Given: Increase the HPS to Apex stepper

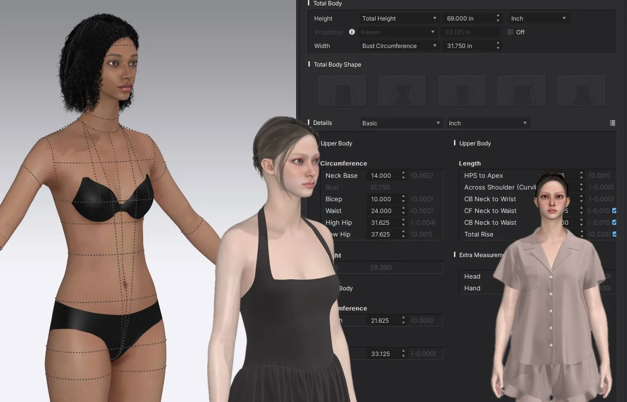Looking at the screenshot, I should [x=581, y=173].
